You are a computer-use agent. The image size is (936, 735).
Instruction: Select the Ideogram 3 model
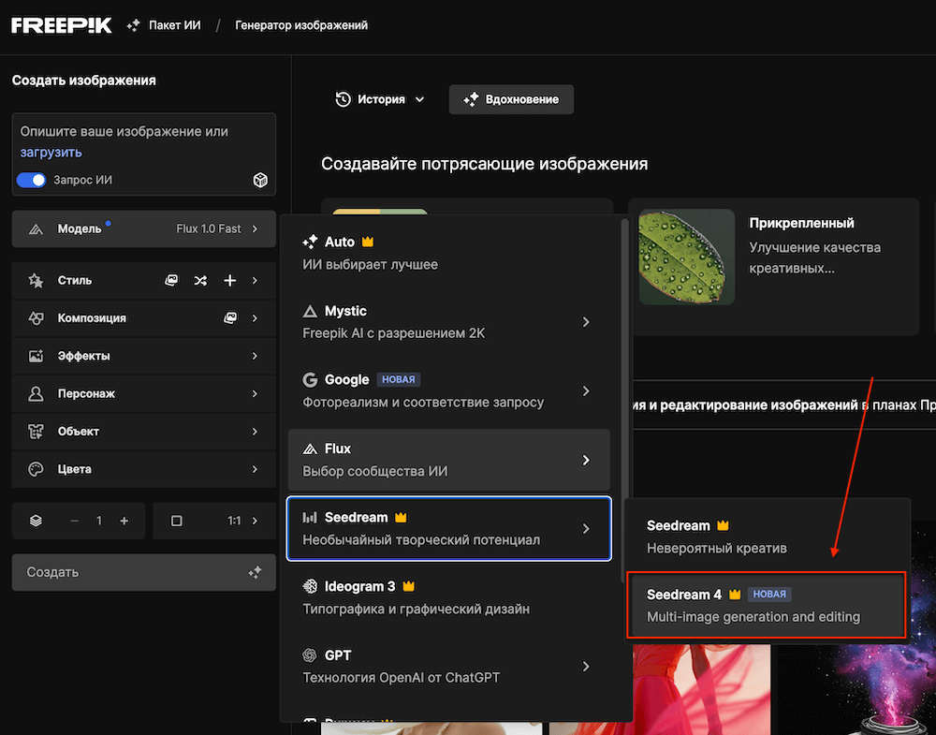pyautogui.click(x=449, y=597)
